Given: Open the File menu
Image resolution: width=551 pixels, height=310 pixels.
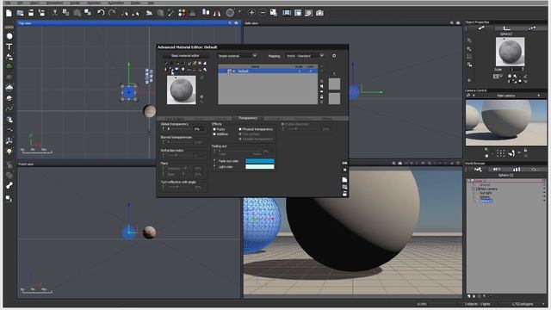Looking at the screenshot, I should [8, 3].
